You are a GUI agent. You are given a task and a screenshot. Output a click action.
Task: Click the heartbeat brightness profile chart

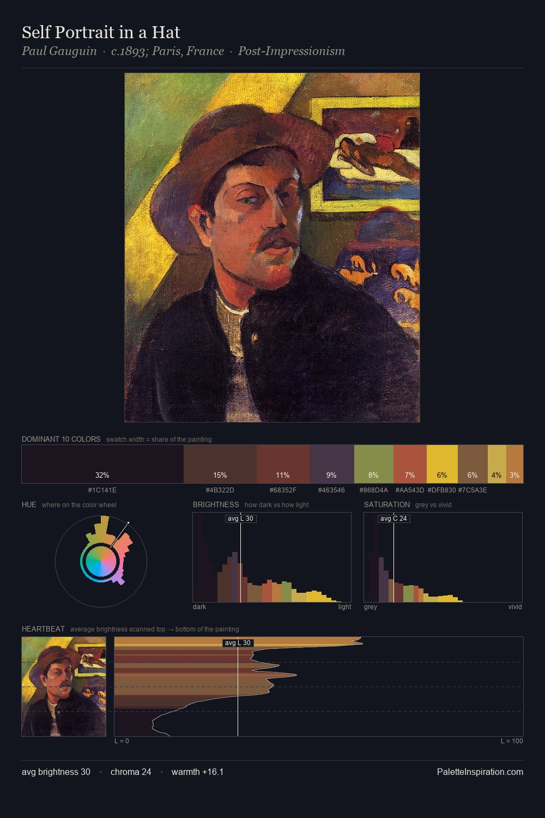pos(319,687)
